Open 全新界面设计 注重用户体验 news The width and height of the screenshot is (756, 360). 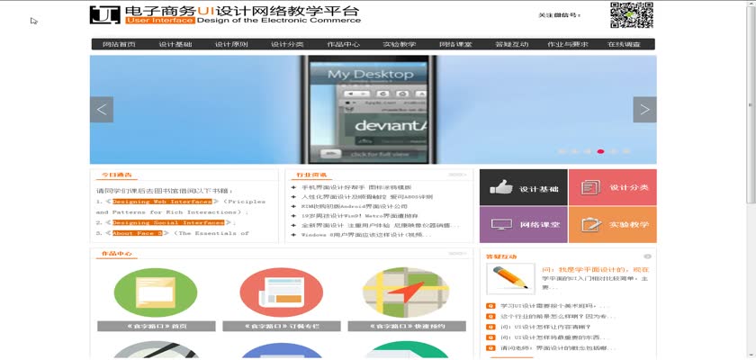[x=381, y=225]
